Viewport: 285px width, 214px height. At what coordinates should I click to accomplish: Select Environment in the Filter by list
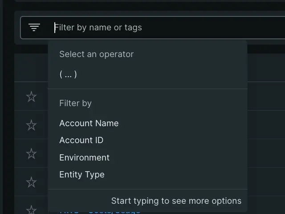pyautogui.click(x=84, y=157)
